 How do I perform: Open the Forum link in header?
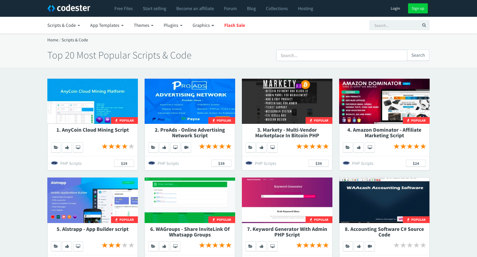230,9
